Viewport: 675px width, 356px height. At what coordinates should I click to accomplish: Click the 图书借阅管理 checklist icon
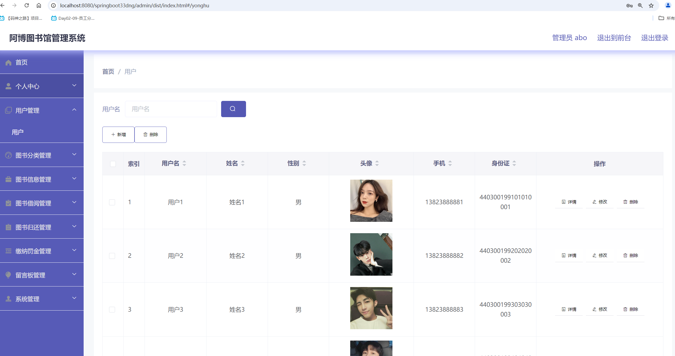8,203
